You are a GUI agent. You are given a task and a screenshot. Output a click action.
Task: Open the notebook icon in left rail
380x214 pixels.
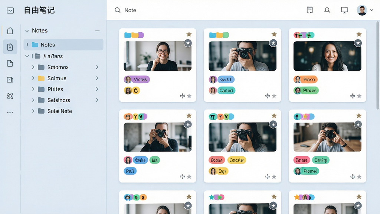pos(10,80)
